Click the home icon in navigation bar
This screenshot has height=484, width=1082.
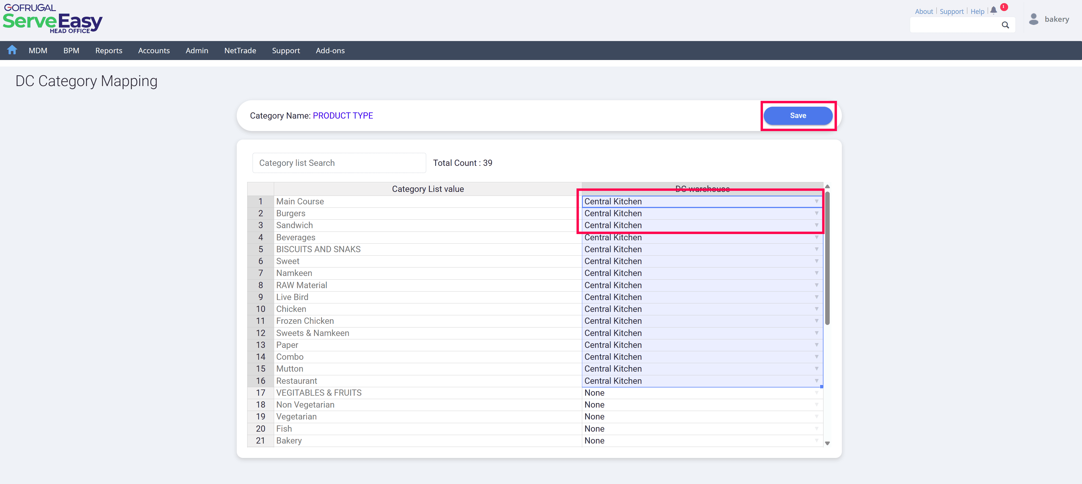tap(12, 50)
